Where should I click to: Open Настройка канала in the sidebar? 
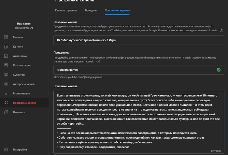point(25,103)
